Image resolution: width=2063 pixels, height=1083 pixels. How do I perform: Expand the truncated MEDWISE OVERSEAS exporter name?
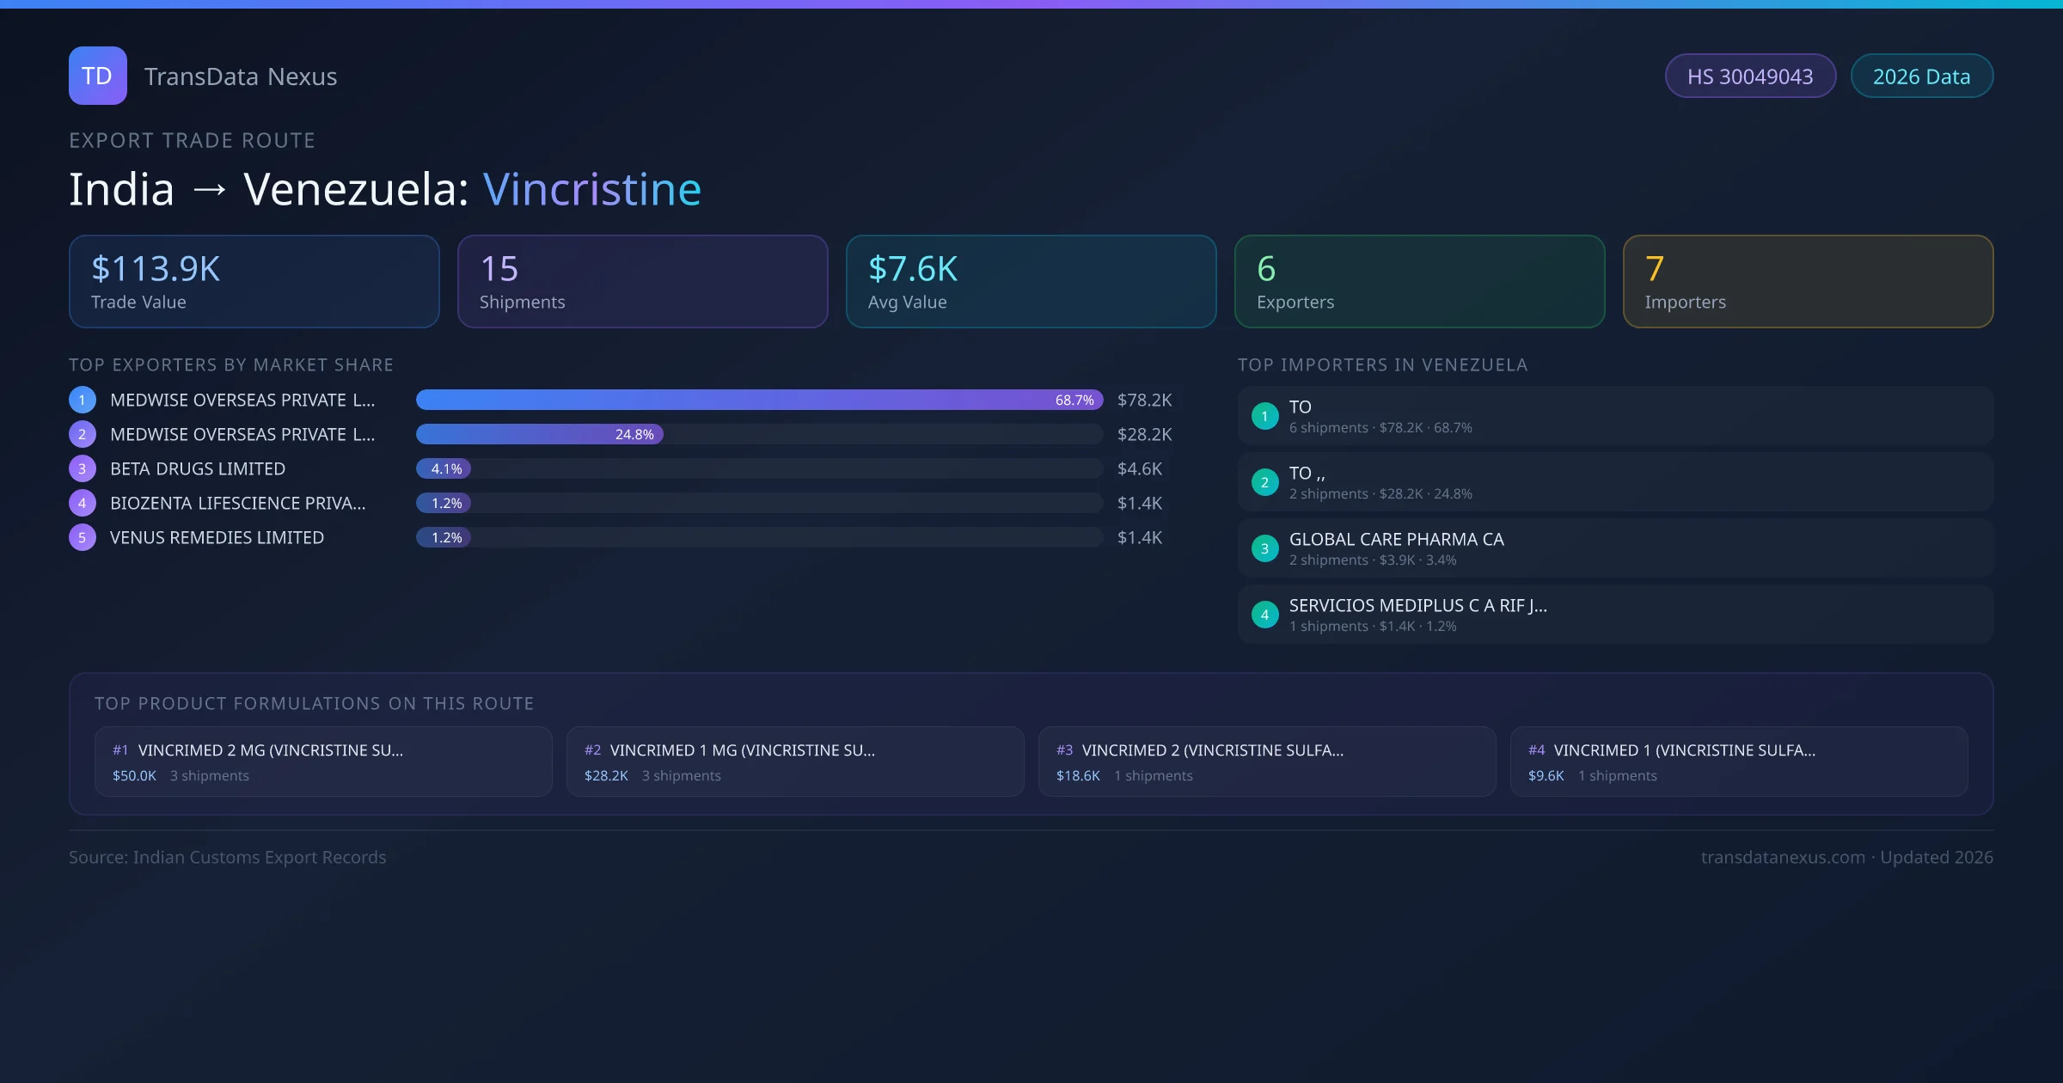point(241,399)
